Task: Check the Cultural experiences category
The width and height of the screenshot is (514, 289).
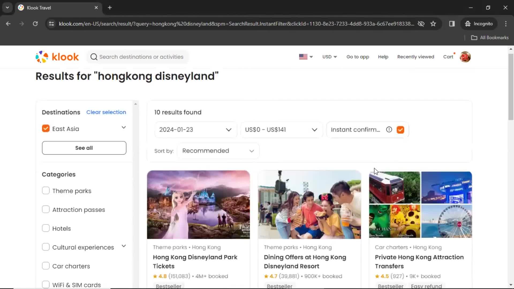Action: point(46,247)
